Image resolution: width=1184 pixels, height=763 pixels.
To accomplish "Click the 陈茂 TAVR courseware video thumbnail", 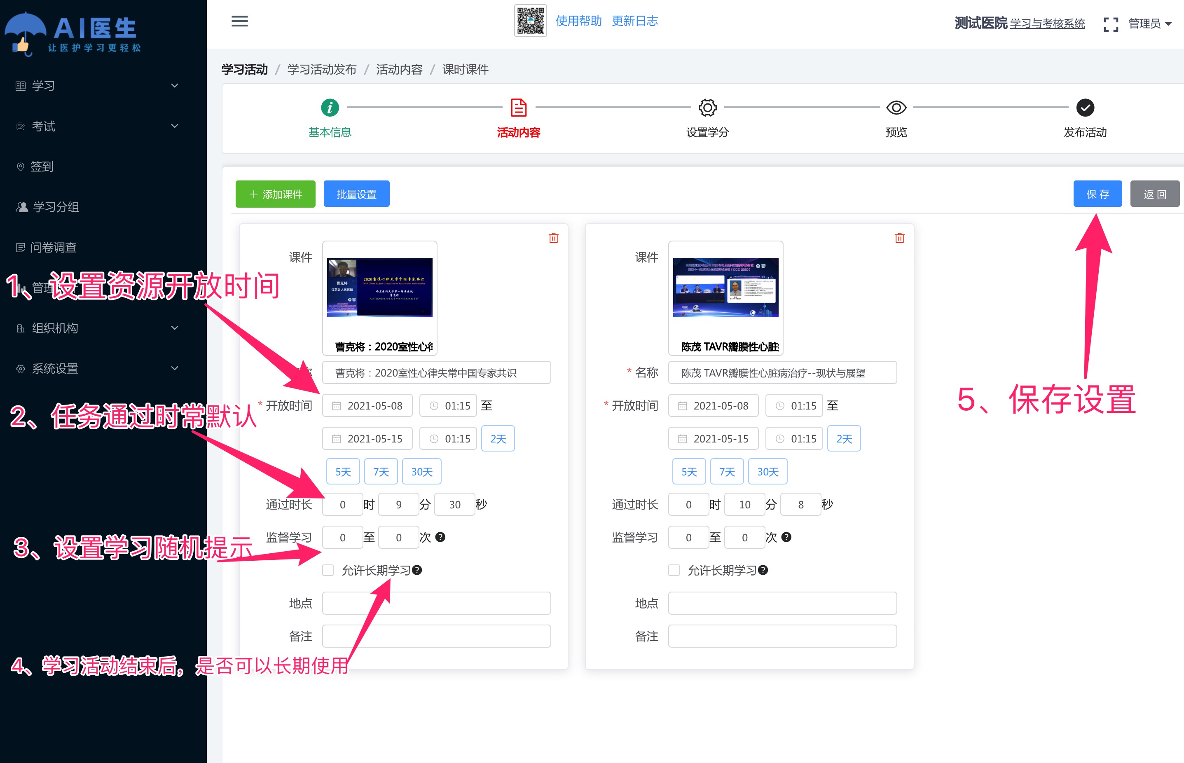I will click(x=726, y=288).
